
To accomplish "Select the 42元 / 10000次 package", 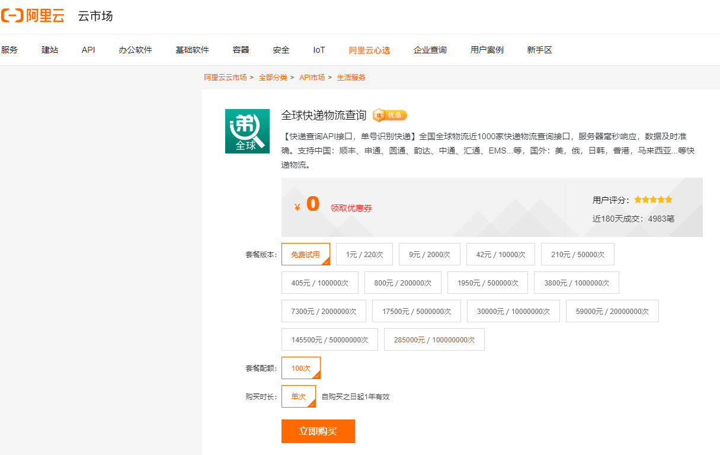I will [x=501, y=254].
